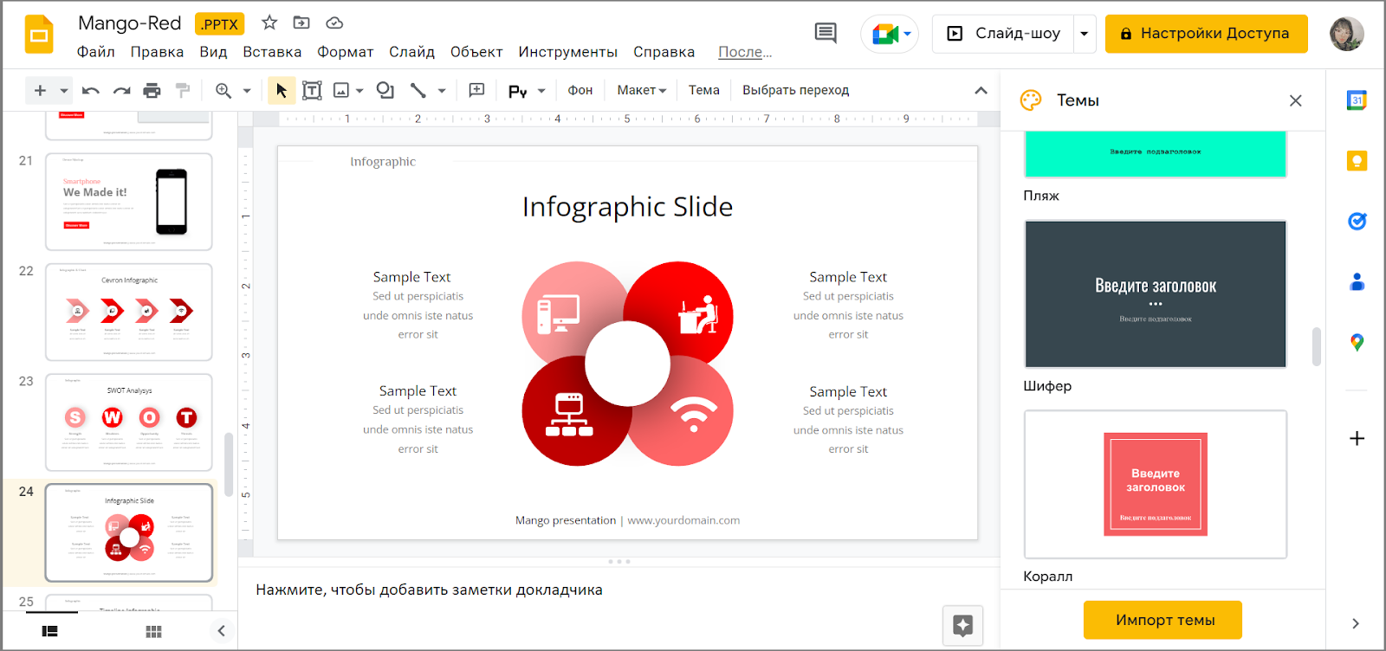Add a comment from toolbar
Screen dimensions: 1386x651
coord(476,90)
